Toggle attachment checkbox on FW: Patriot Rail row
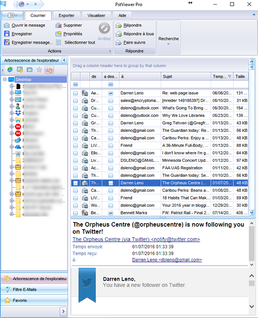This screenshot has height=318, width=258. coord(110,213)
